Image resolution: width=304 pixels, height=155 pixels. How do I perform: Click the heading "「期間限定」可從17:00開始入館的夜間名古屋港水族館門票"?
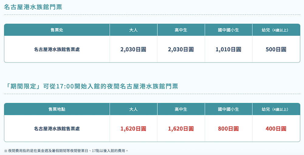91,86
